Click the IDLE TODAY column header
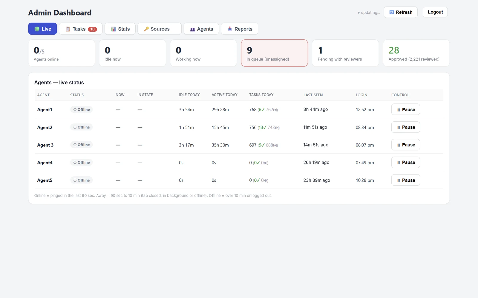This screenshot has width=478, height=298. 189,95
